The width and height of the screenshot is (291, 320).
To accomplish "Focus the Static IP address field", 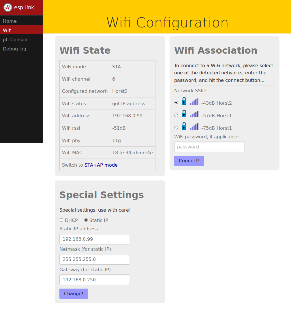I will (95, 239).
